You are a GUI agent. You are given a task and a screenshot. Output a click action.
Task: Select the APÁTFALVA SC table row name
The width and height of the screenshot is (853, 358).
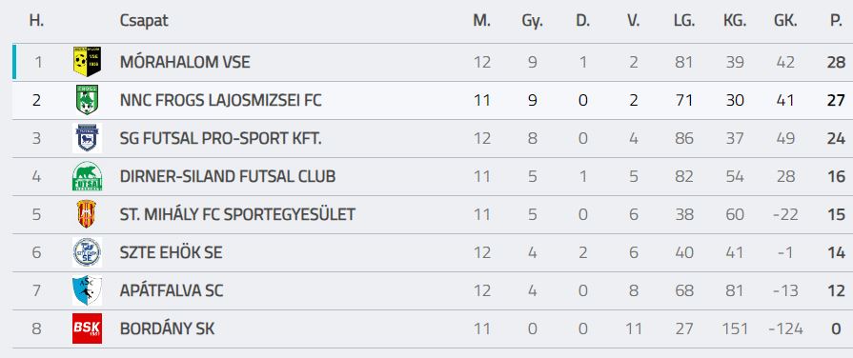[x=172, y=290]
